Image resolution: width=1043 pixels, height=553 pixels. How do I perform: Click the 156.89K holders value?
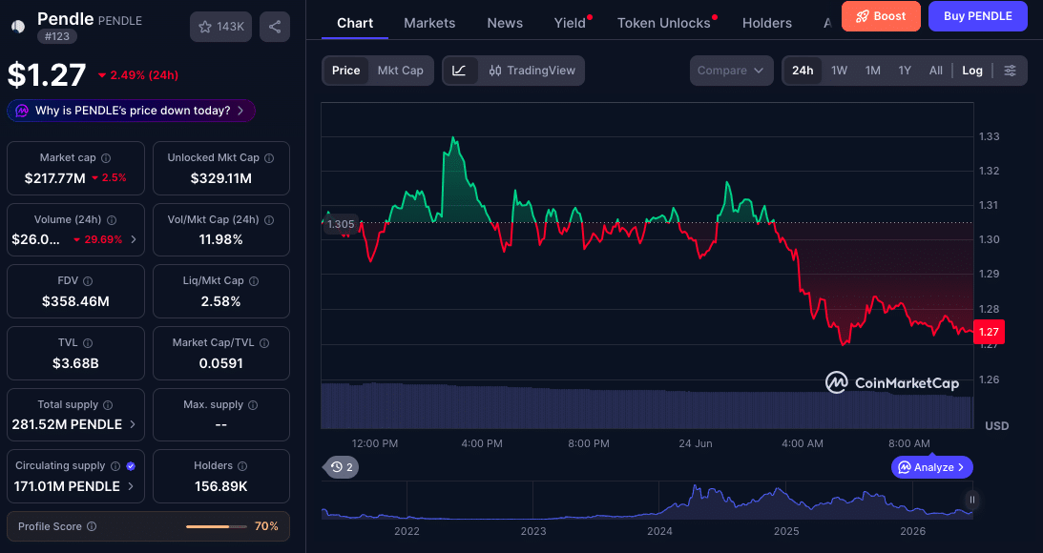[x=220, y=486]
